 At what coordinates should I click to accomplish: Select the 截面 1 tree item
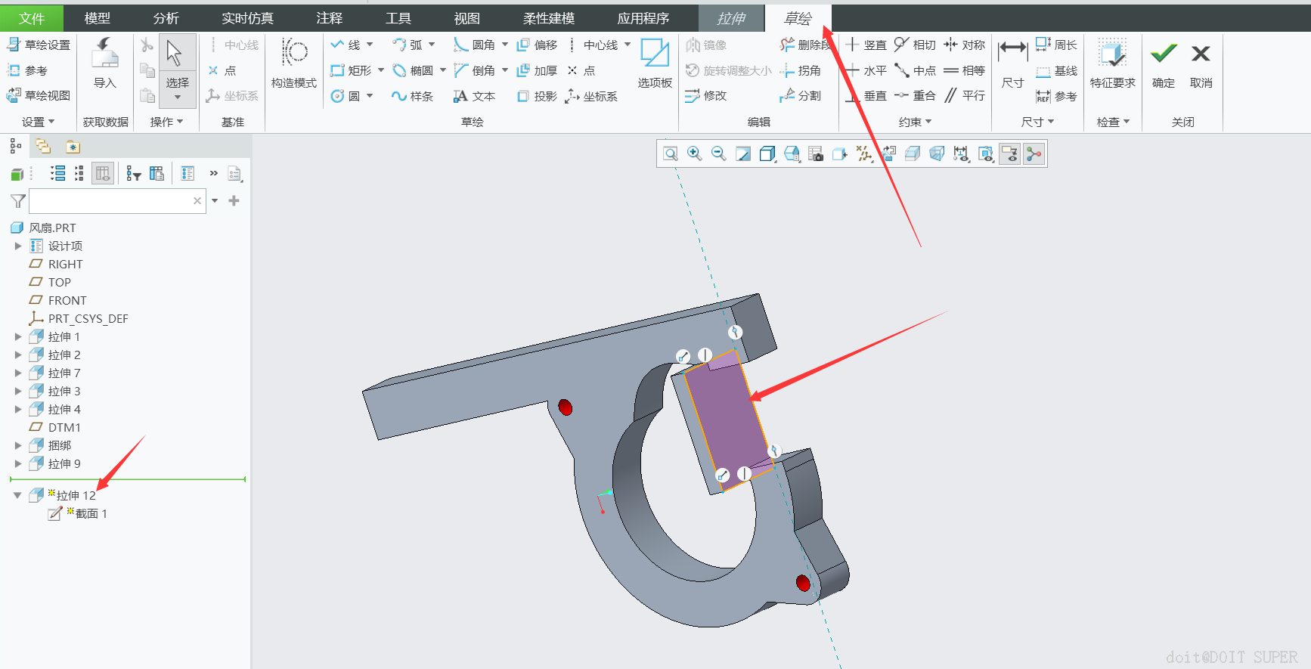[x=77, y=513]
